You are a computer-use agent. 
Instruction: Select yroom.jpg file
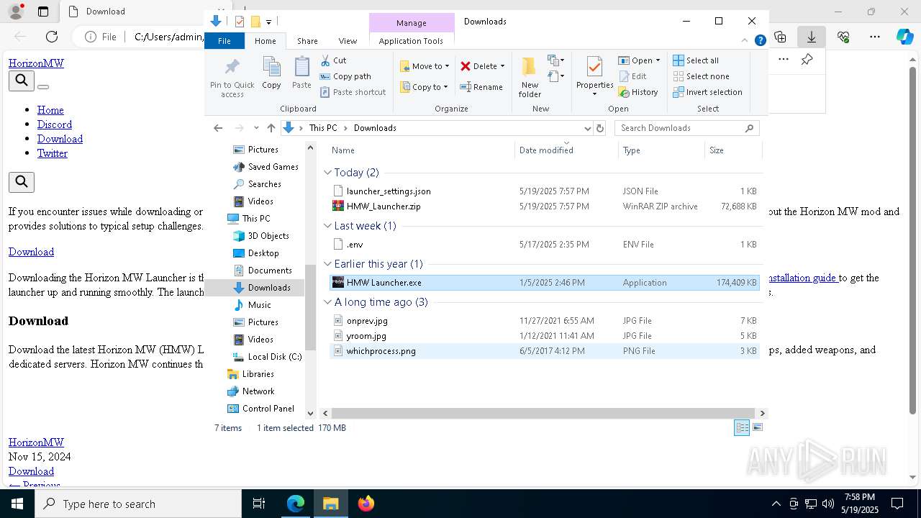coord(366,336)
